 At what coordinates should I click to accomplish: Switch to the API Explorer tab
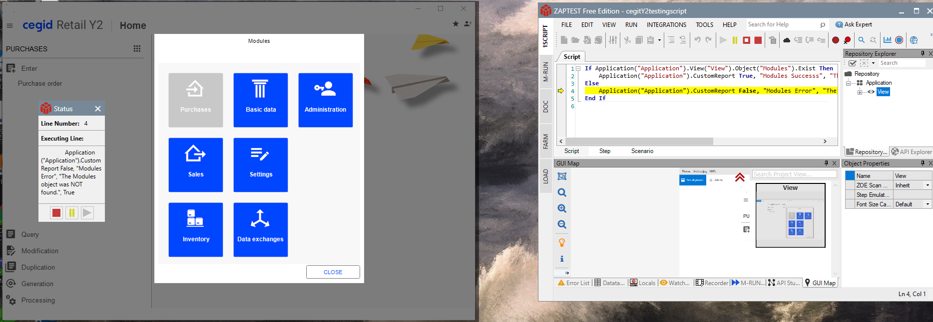[912, 152]
